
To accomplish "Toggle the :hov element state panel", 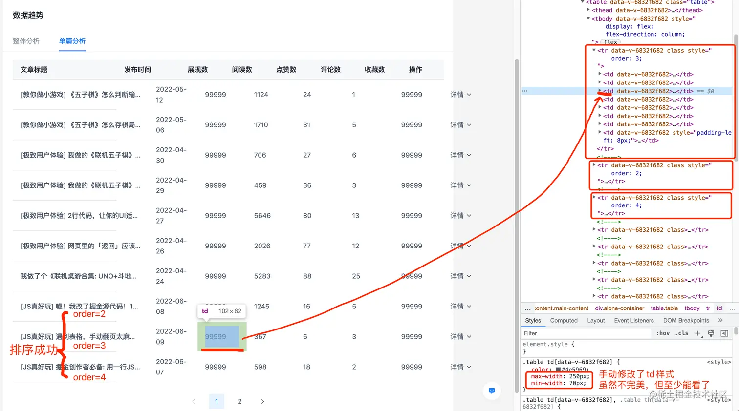I will 663,333.
